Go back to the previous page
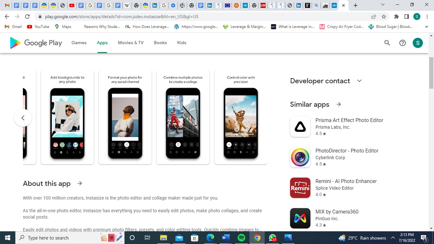The height and width of the screenshot is (244, 434). click(7, 17)
